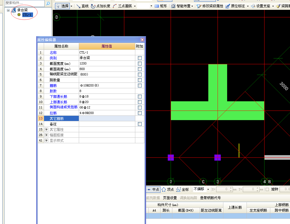Open 页面设置 in the table toolbar
Viewport: 290px width, 224px height.
point(170,198)
